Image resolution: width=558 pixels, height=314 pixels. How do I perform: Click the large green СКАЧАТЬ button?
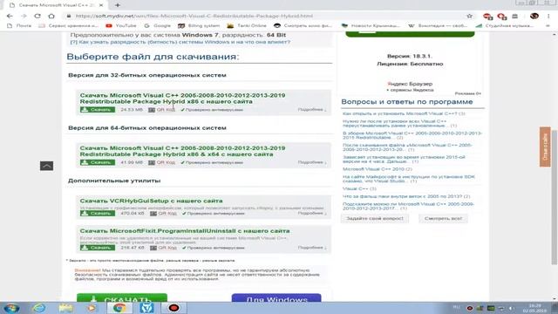tap(122, 297)
